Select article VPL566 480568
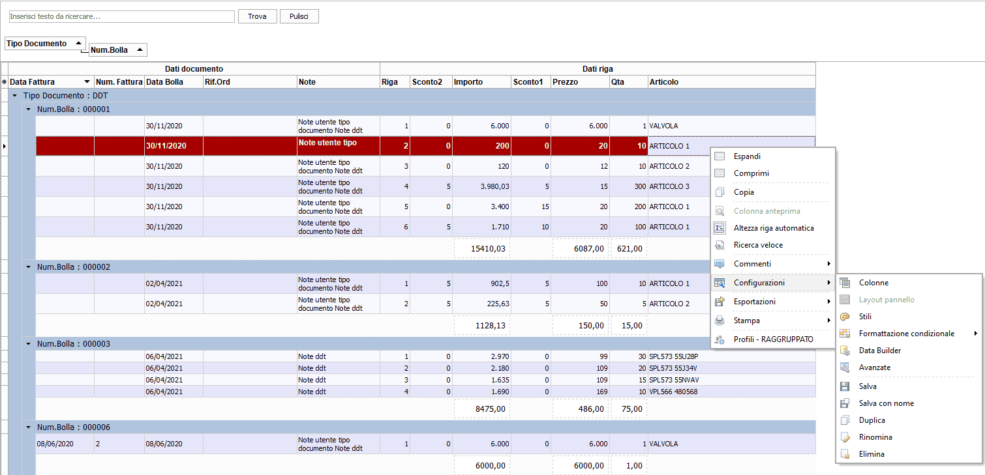 (x=731, y=392)
